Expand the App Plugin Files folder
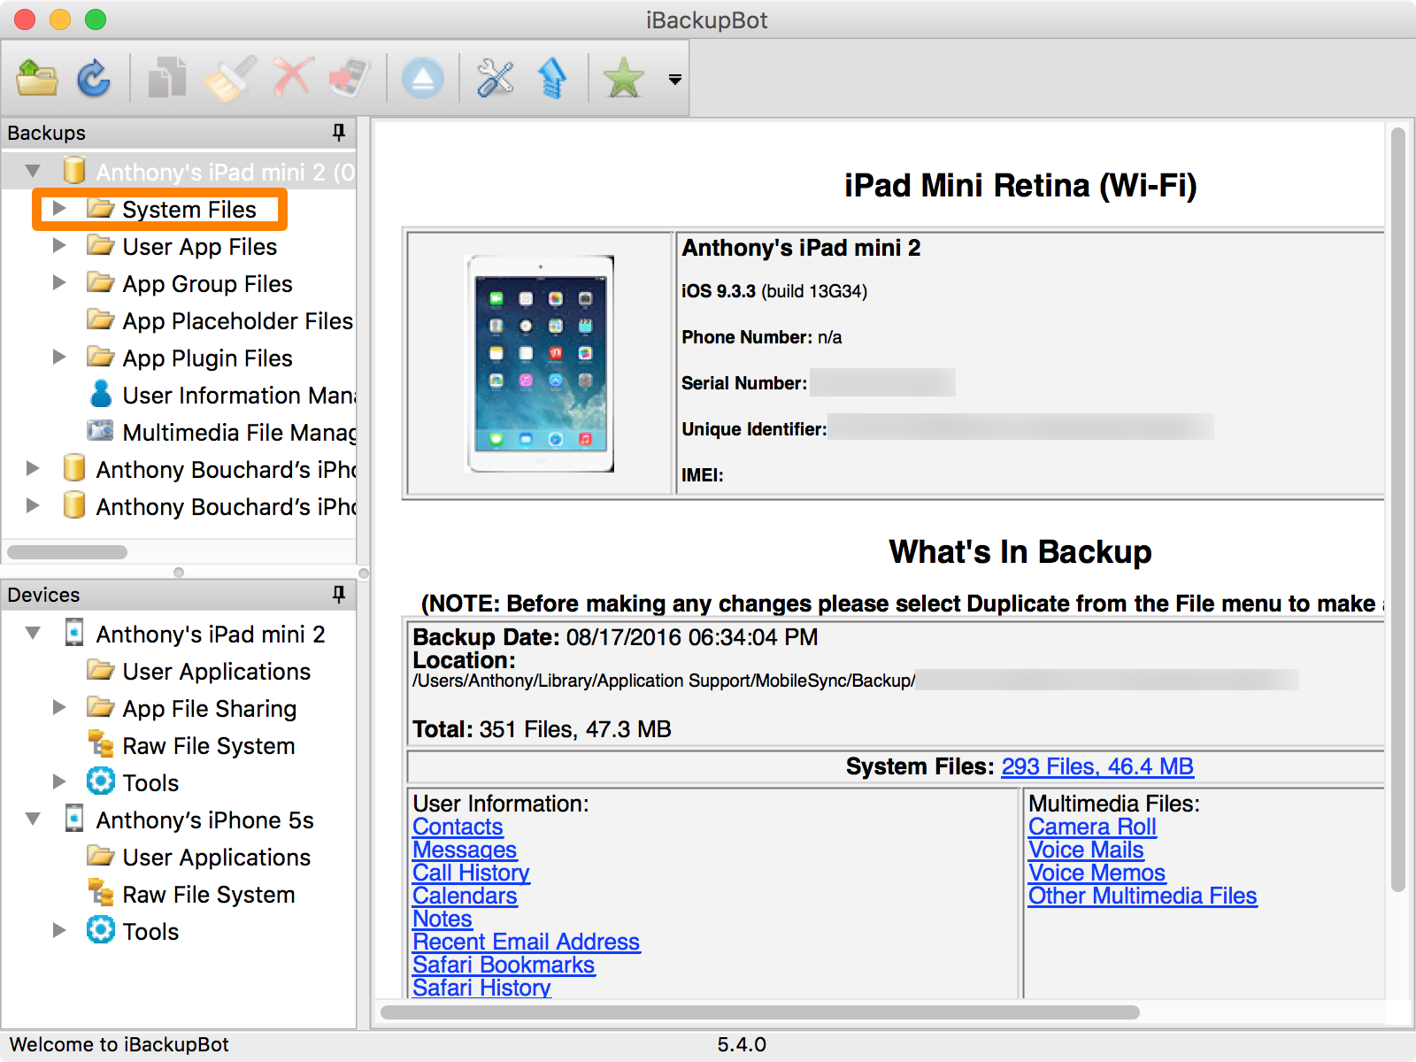Screen dimensions: 1416x1062 59,358
